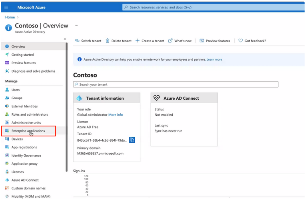This screenshot has height=205, width=307.
Task: Click the info icon in the banner
Action: (80, 59)
